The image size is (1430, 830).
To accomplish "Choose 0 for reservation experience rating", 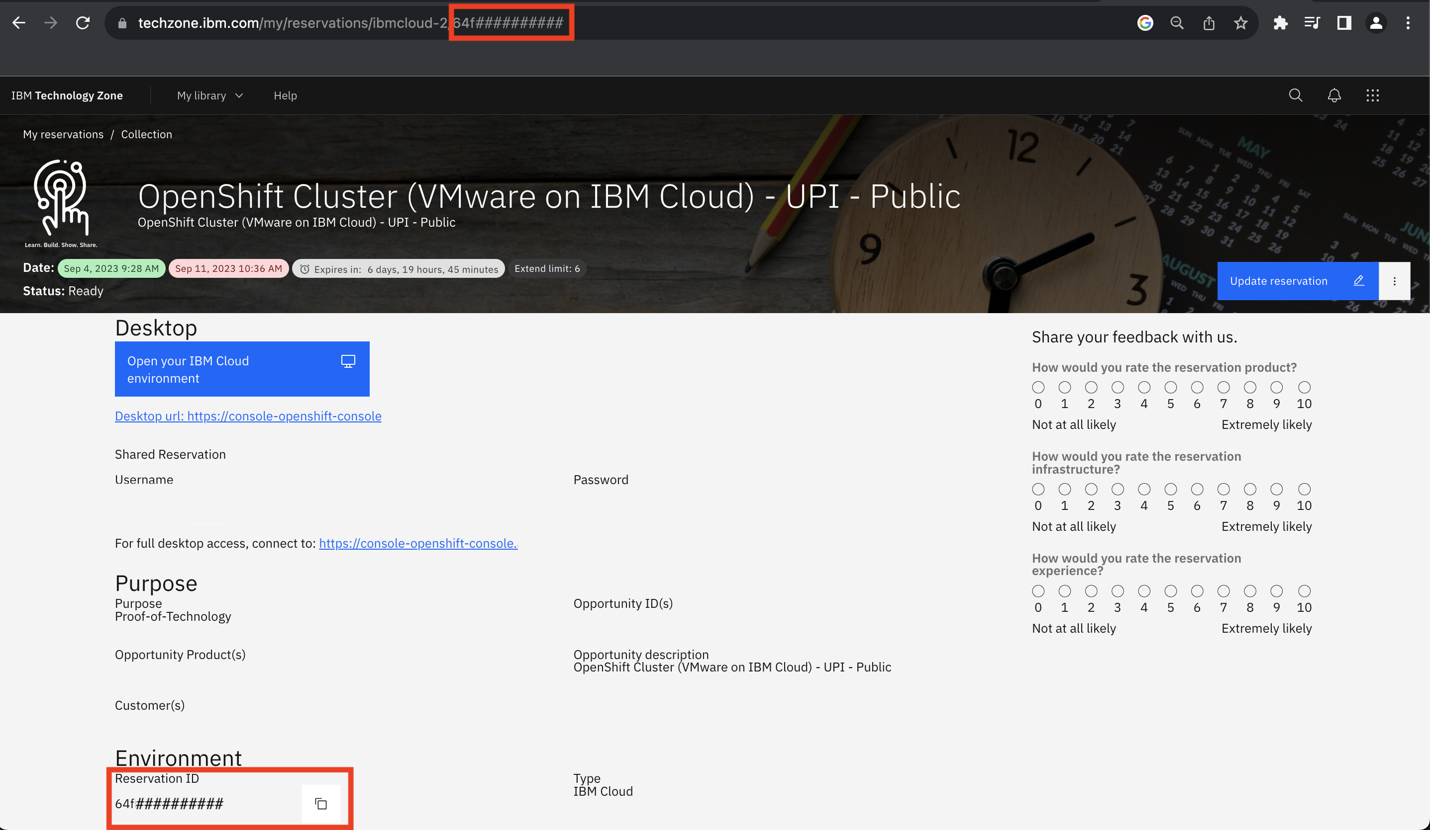I will click(1038, 591).
